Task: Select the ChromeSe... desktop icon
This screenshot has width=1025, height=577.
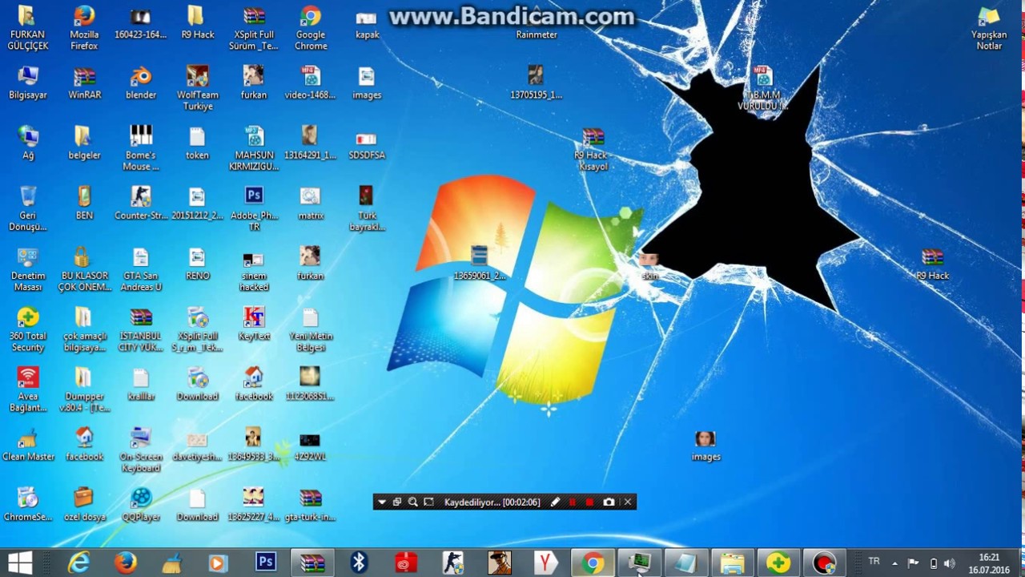Action: (28, 505)
